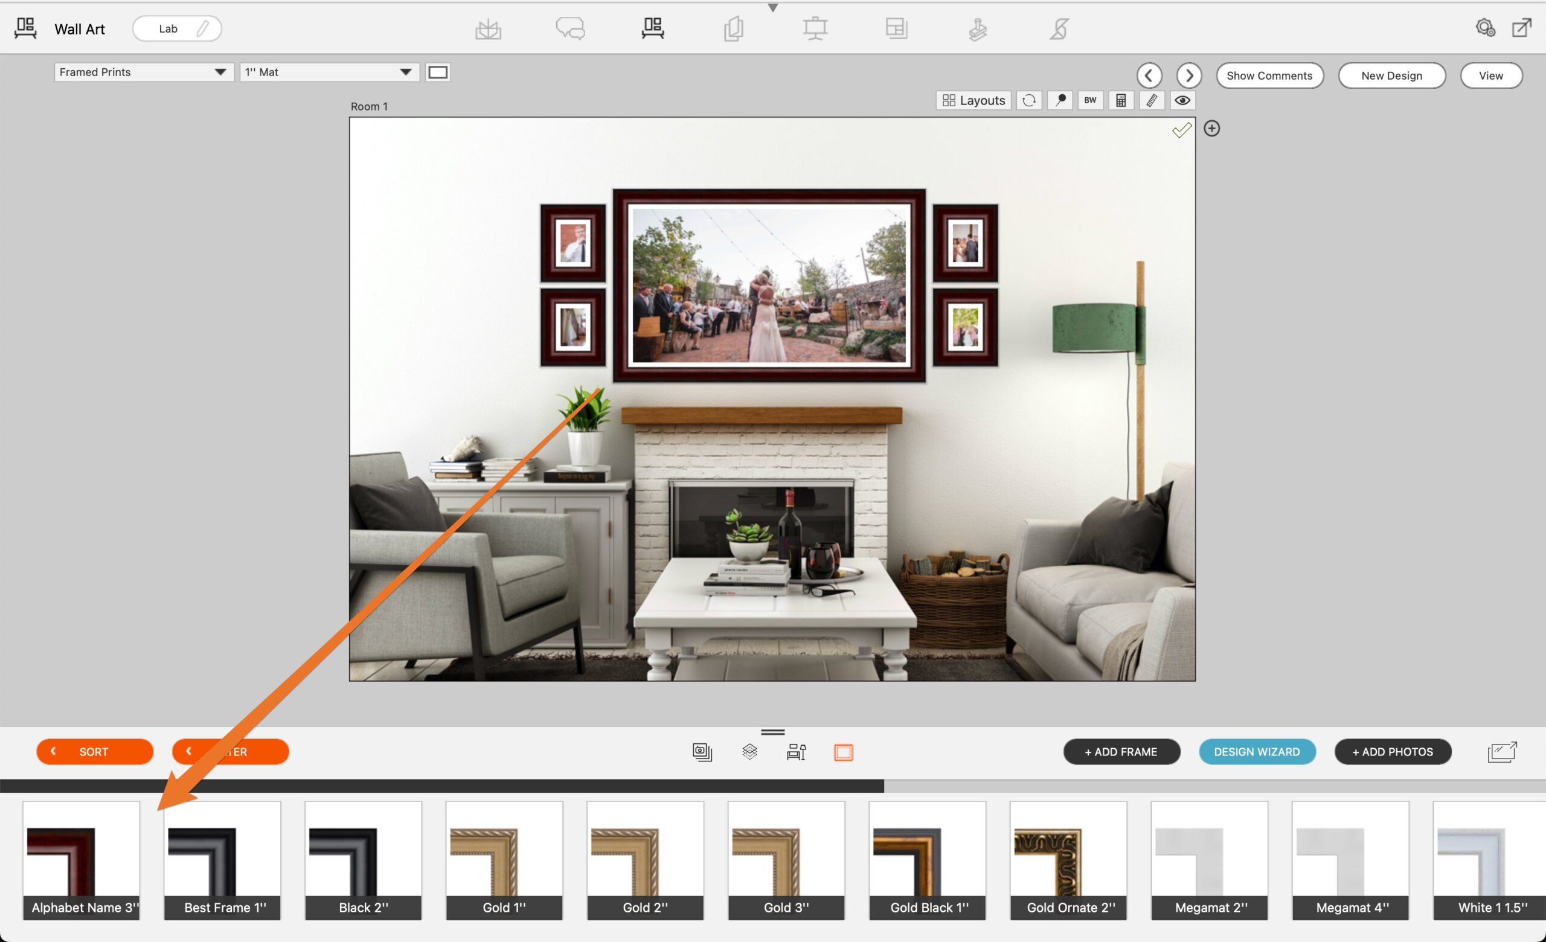The height and width of the screenshot is (942, 1546).
Task: Select the Gold Ornate 2'' frame thumbnail
Action: (x=1068, y=860)
